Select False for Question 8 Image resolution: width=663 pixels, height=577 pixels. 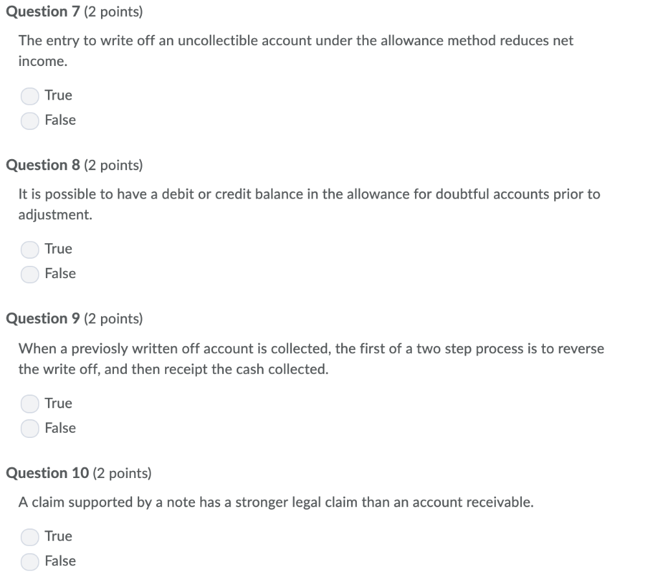[29, 274]
